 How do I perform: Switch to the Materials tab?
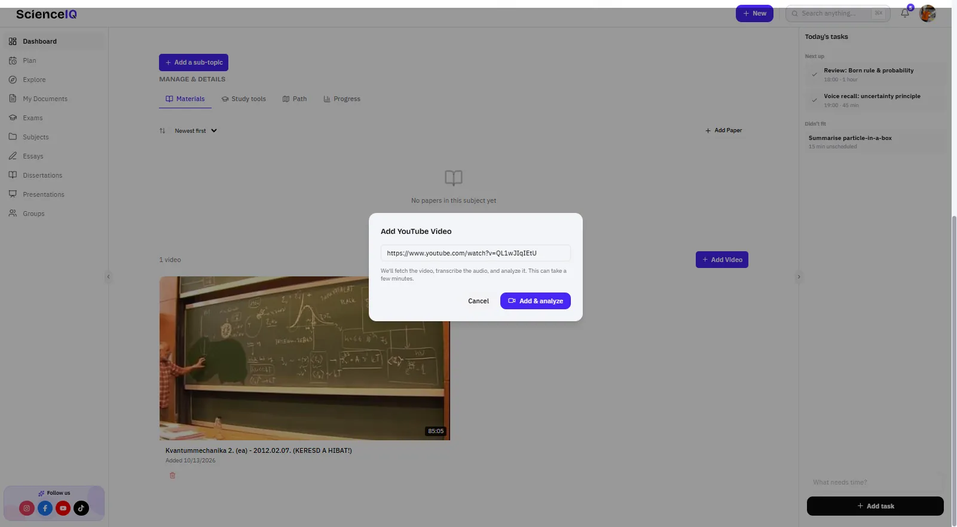185,99
